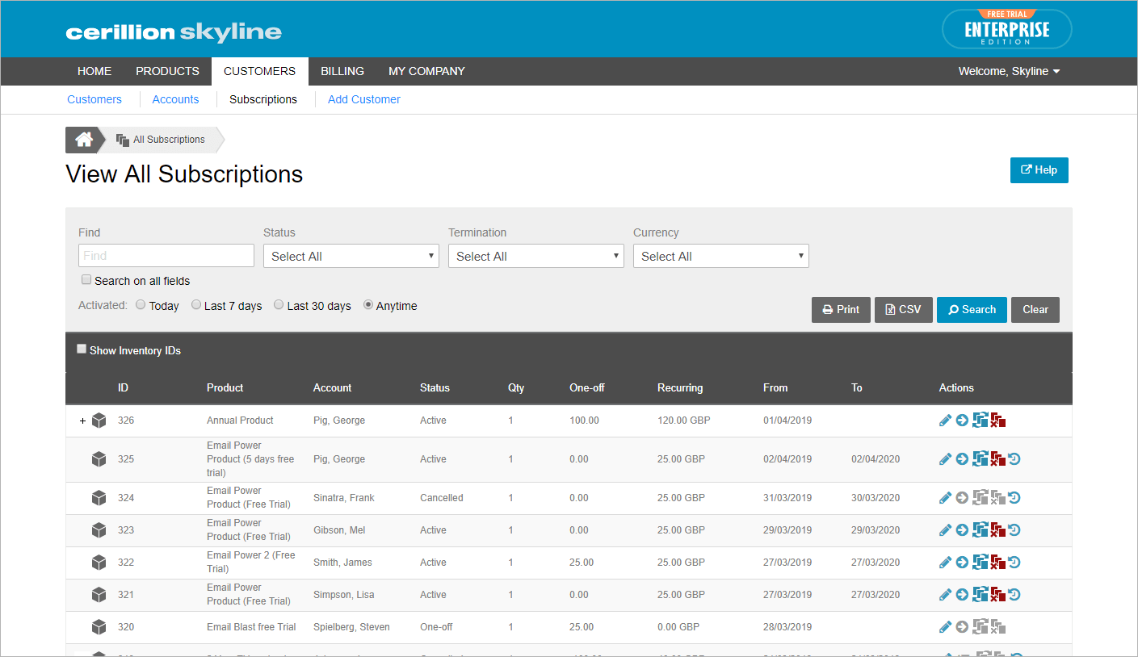Image resolution: width=1138 pixels, height=657 pixels.
Task: Tick the 'Search on all fields' checkbox
Action: point(86,280)
